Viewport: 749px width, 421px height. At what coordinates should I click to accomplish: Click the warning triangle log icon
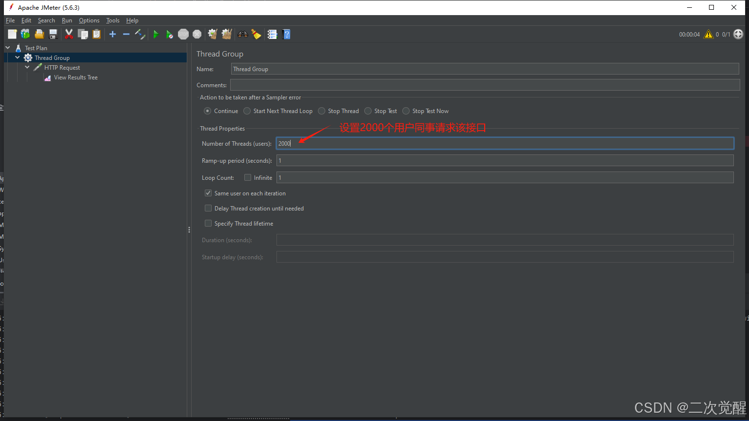coord(708,34)
